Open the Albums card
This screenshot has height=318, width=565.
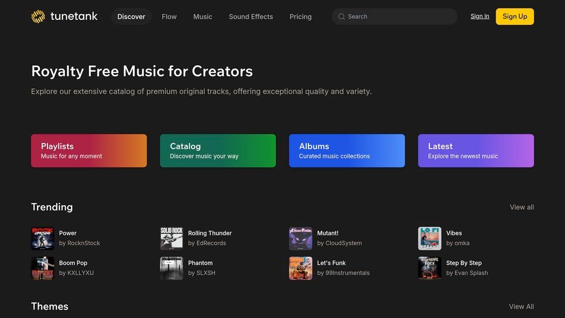[x=347, y=151]
